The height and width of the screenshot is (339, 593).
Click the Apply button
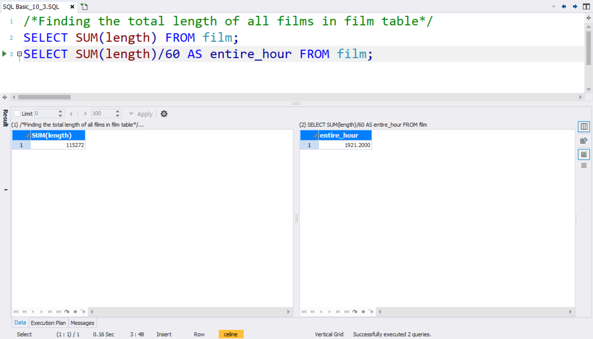(145, 114)
